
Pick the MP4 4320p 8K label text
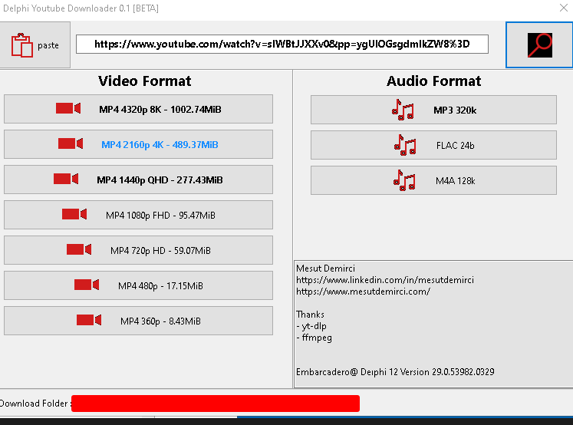pos(160,110)
